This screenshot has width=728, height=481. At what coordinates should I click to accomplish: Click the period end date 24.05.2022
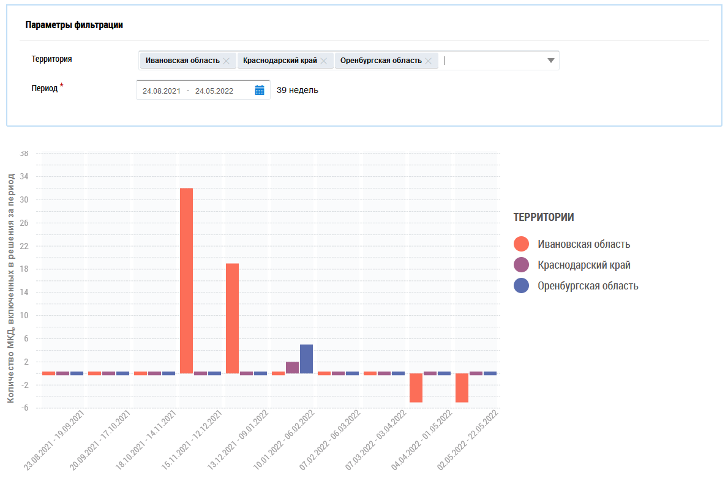click(214, 91)
